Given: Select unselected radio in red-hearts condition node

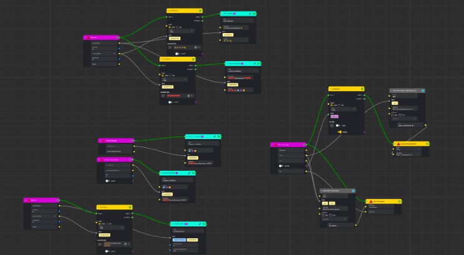Looking at the screenshot, I should 170,75.
